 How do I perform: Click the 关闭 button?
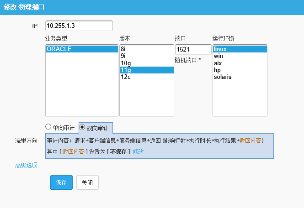tap(87, 182)
